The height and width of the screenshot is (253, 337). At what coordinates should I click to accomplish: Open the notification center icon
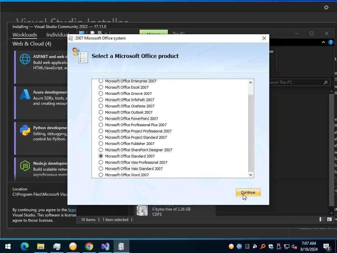[x=327, y=247]
